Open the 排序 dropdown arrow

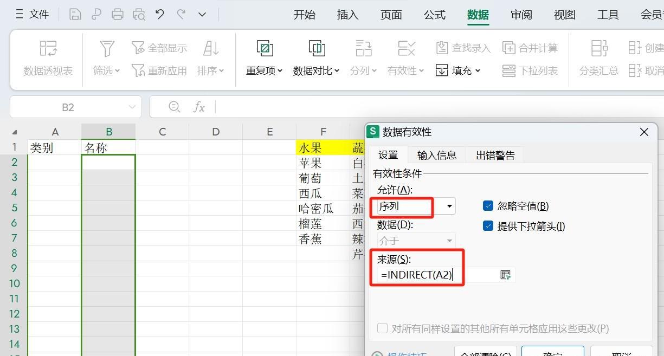pos(221,71)
